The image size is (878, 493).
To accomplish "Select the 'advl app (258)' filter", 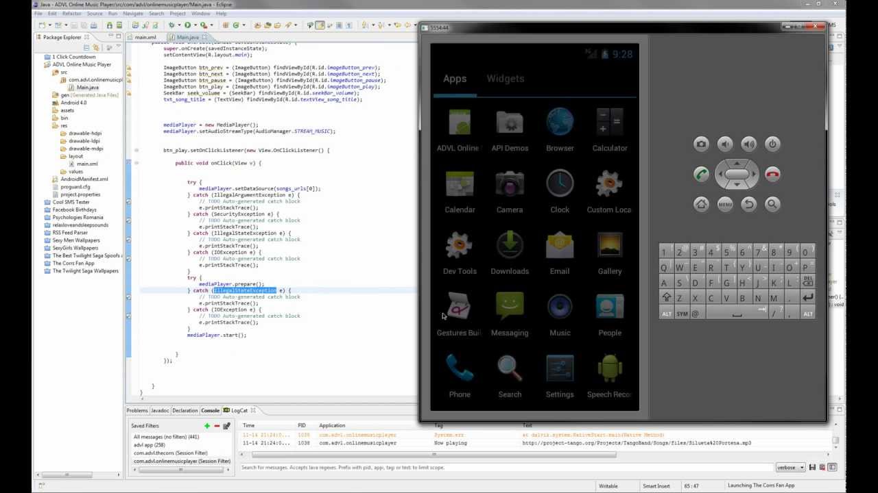I will pyautogui.click(x=150, y=445).
